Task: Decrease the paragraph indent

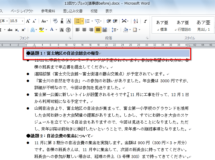Action: 109,21
